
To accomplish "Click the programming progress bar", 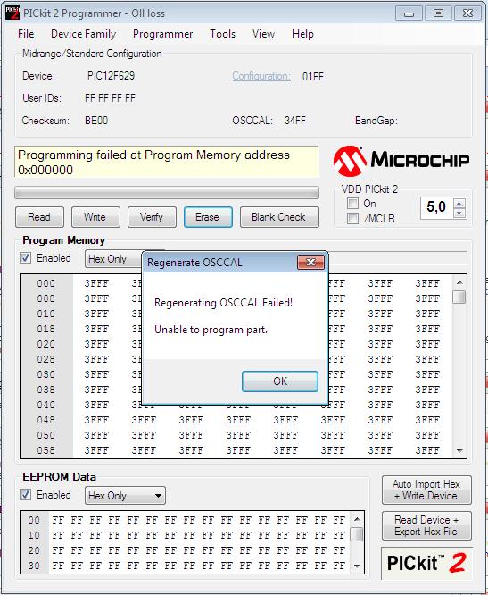I will coord(167,193).
